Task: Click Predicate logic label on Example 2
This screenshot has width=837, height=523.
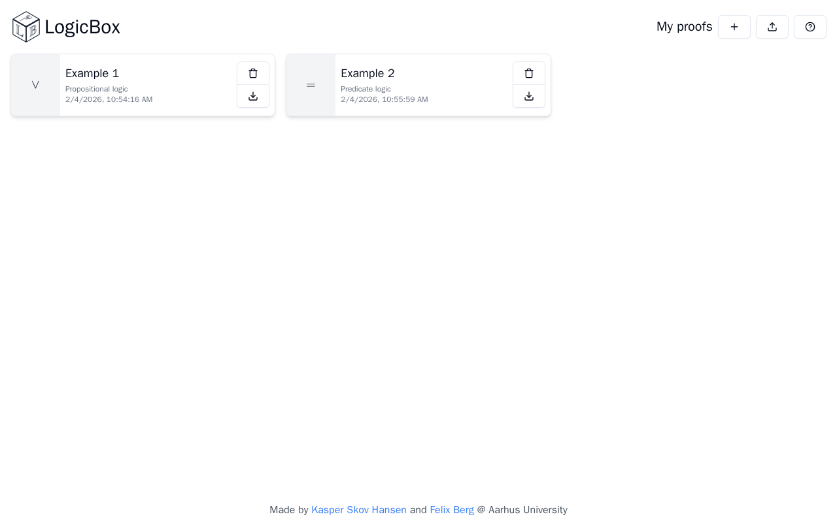Action: [x=366, y=89]
